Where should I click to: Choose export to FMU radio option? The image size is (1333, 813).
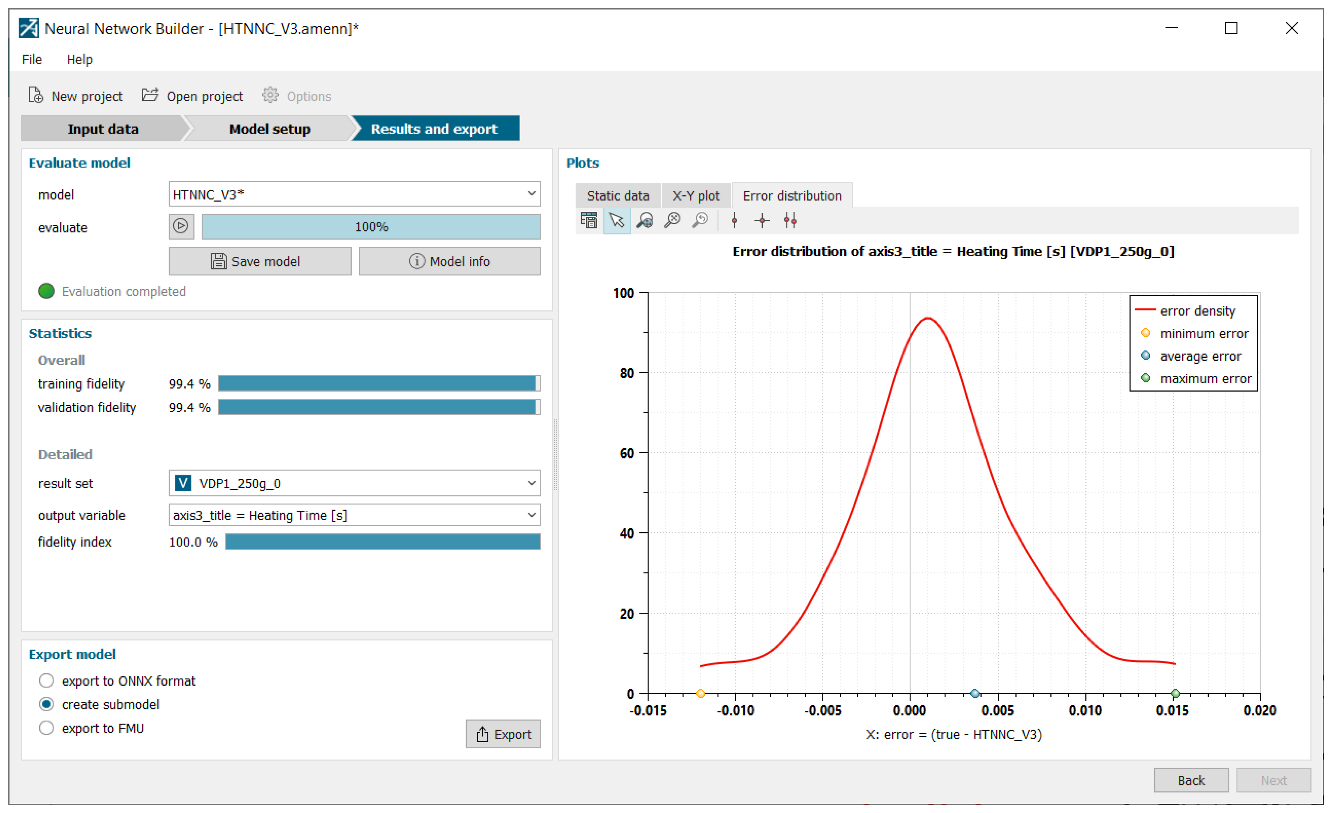coord(46,728)
